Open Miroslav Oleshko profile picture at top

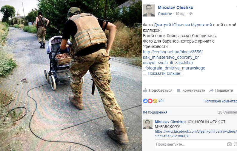149,10
